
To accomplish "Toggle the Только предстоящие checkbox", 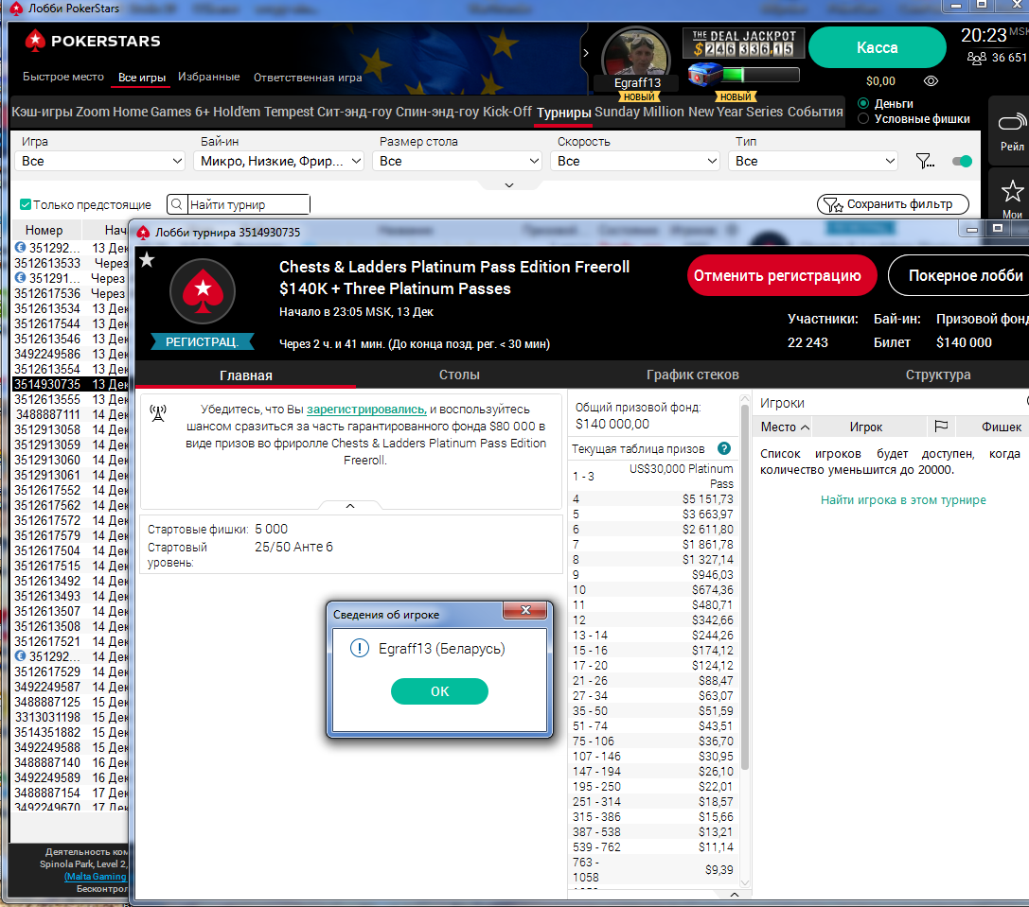I will click(26, 204).
